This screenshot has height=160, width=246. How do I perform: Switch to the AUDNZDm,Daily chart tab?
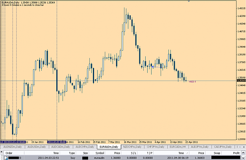(x=13, y=147)
